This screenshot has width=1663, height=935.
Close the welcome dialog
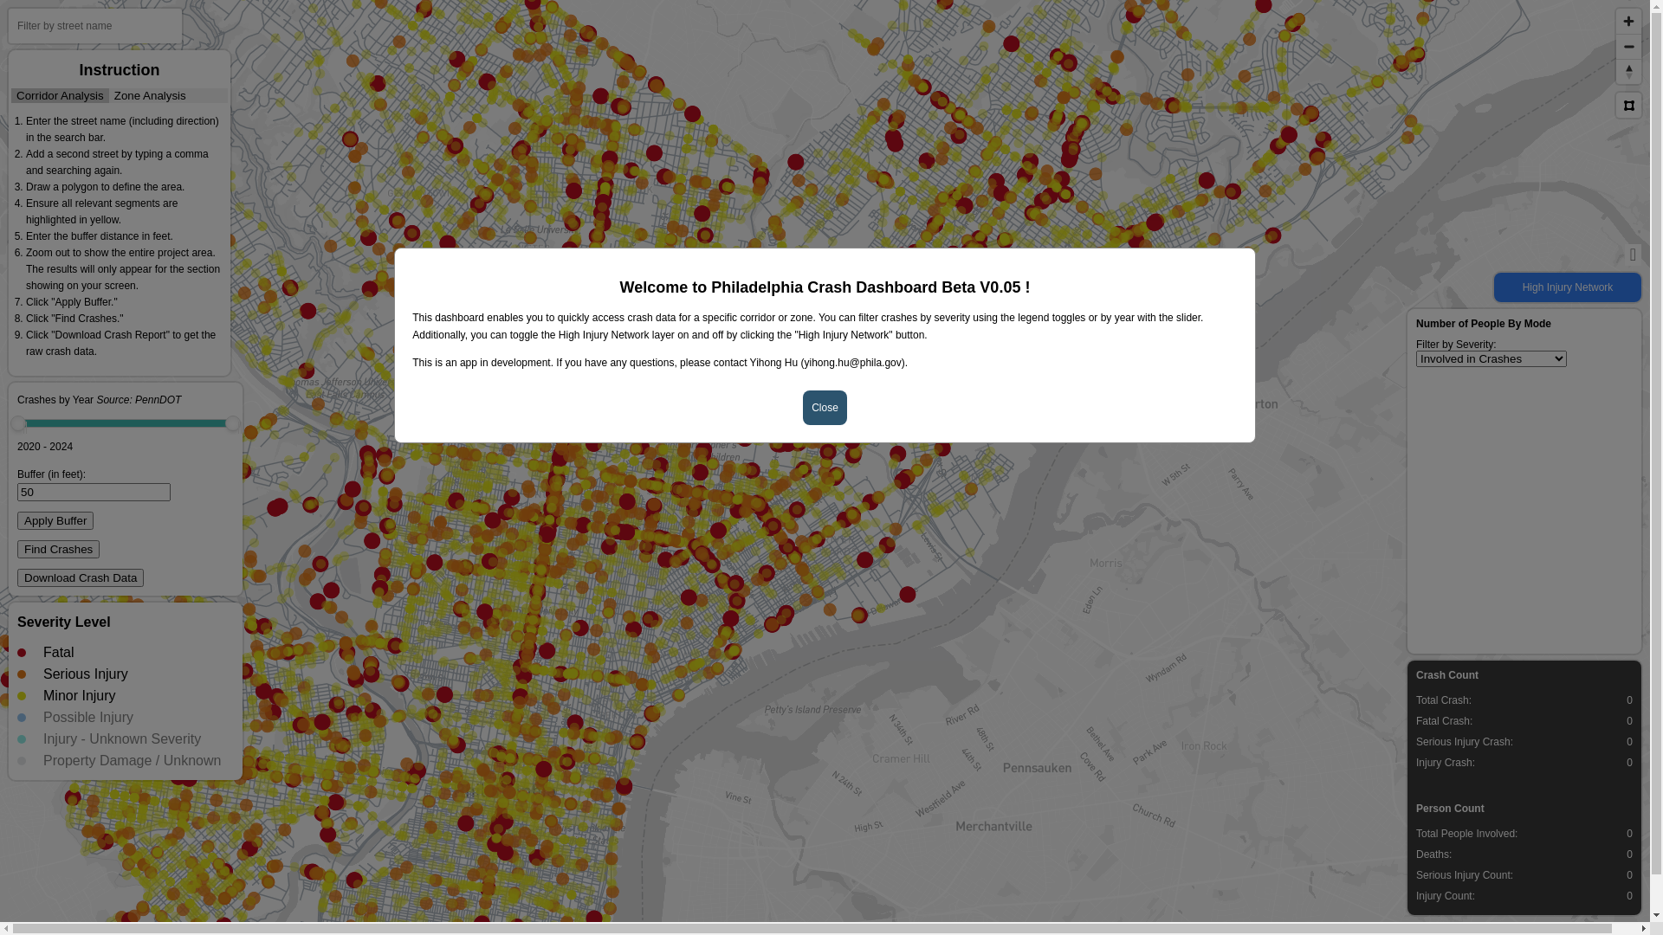click(825, 408)
